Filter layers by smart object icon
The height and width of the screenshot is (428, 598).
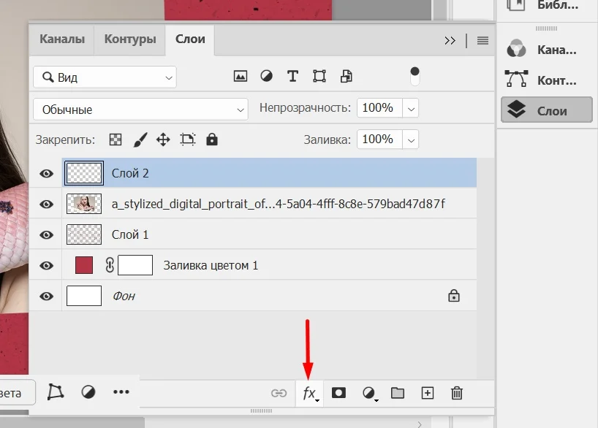pos(346,76)
